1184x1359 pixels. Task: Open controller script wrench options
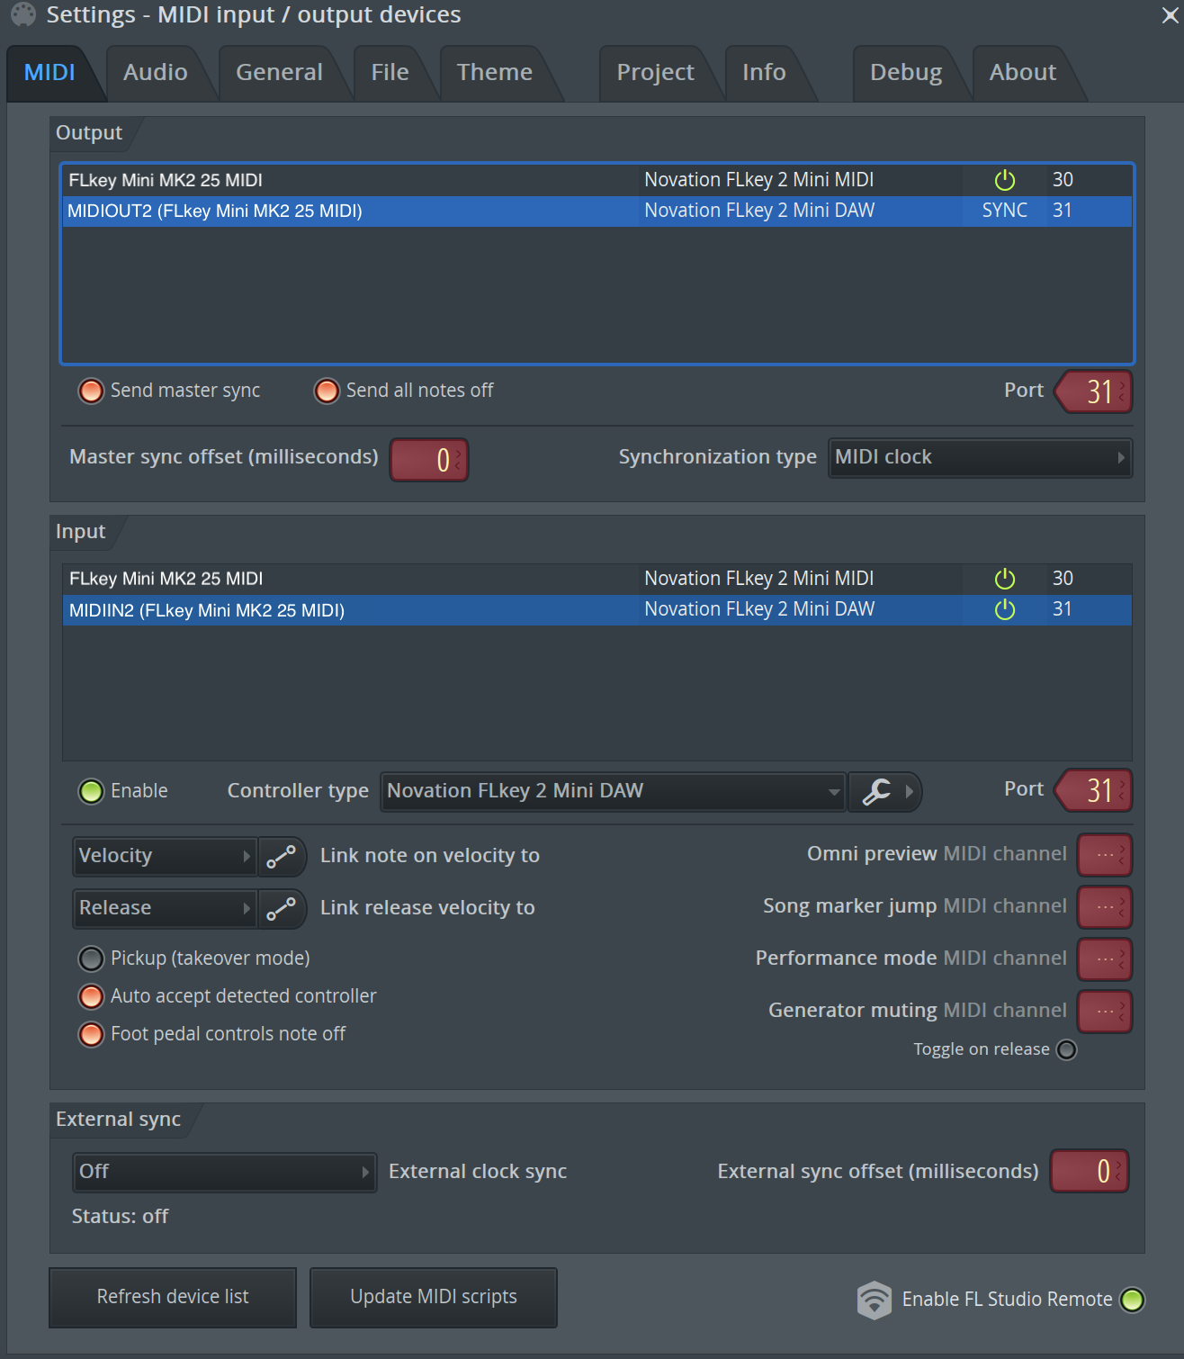(884, 791)
